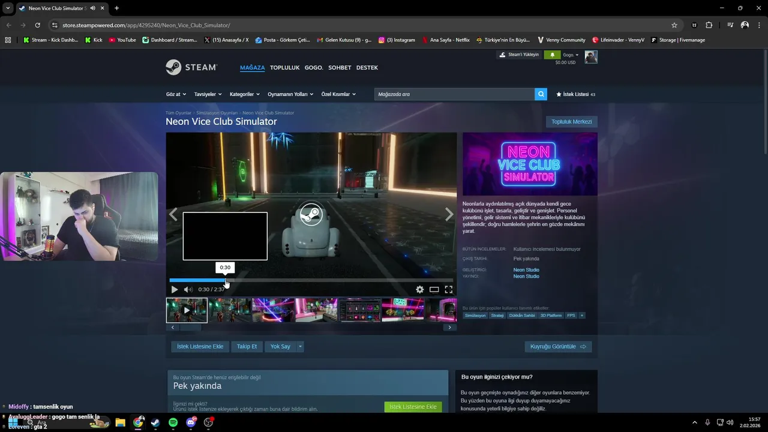Image resolution: width=768 pixels, height=432 pixels.
Task: Bookmark this page with the star icon
Action: 674,25
